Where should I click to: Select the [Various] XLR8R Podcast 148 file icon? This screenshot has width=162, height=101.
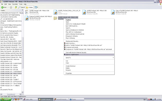pyautogui.click(x=27, y=18)
